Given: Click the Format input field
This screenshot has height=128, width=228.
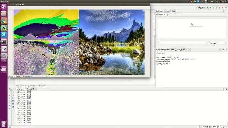Looking at the screenshot, I should tap(221, 43).
